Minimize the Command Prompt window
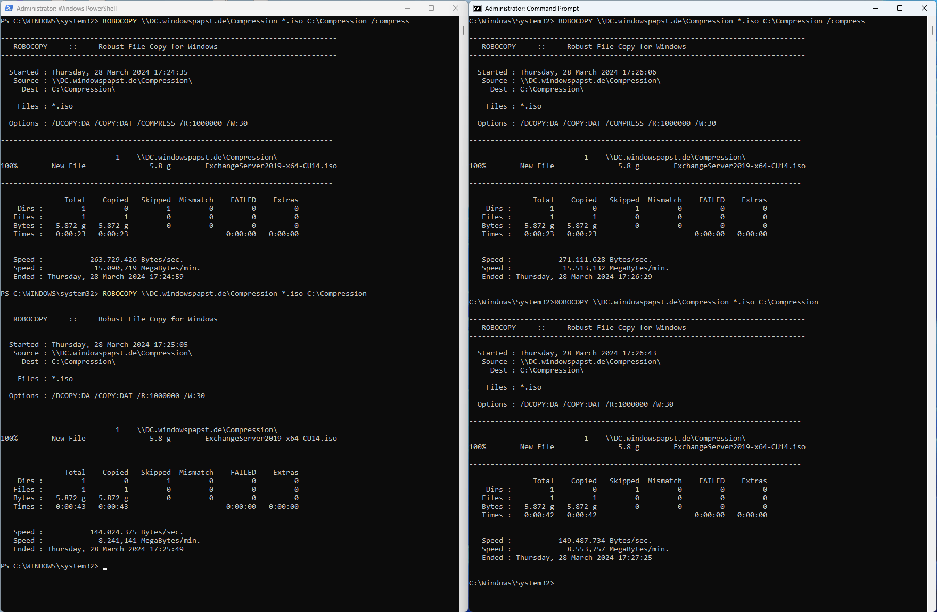937x612 pixels. coord(876,8)
